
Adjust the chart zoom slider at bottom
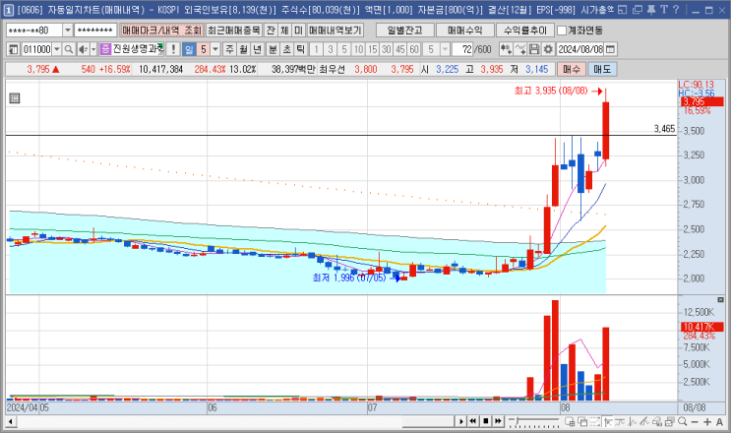coord(534,422)
